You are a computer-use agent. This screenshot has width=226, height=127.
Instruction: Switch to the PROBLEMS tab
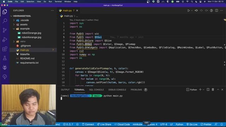pyautogui.click(x=136, y=90)
